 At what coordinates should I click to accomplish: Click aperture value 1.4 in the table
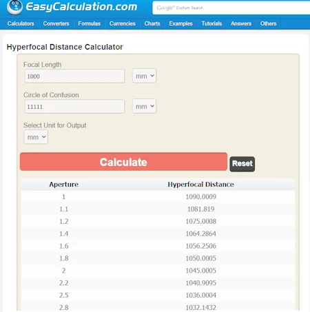[64, 233]
